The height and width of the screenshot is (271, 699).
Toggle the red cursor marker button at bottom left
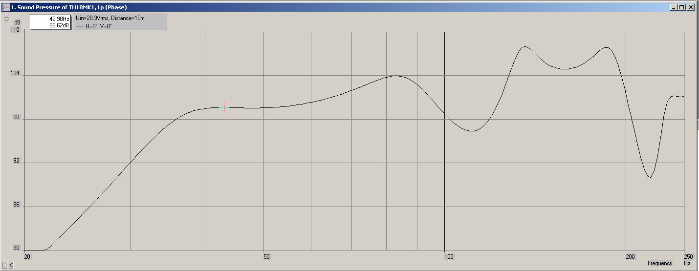pos(10,265)
